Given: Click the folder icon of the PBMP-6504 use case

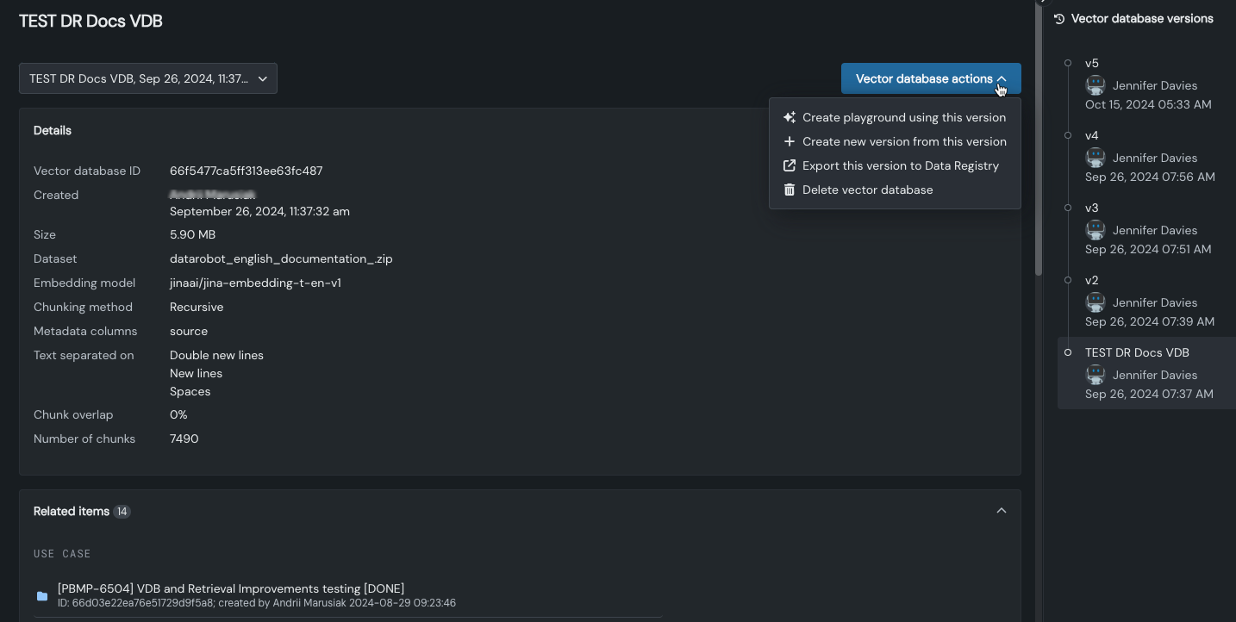Looking at the screenshot, I should 42,595.
